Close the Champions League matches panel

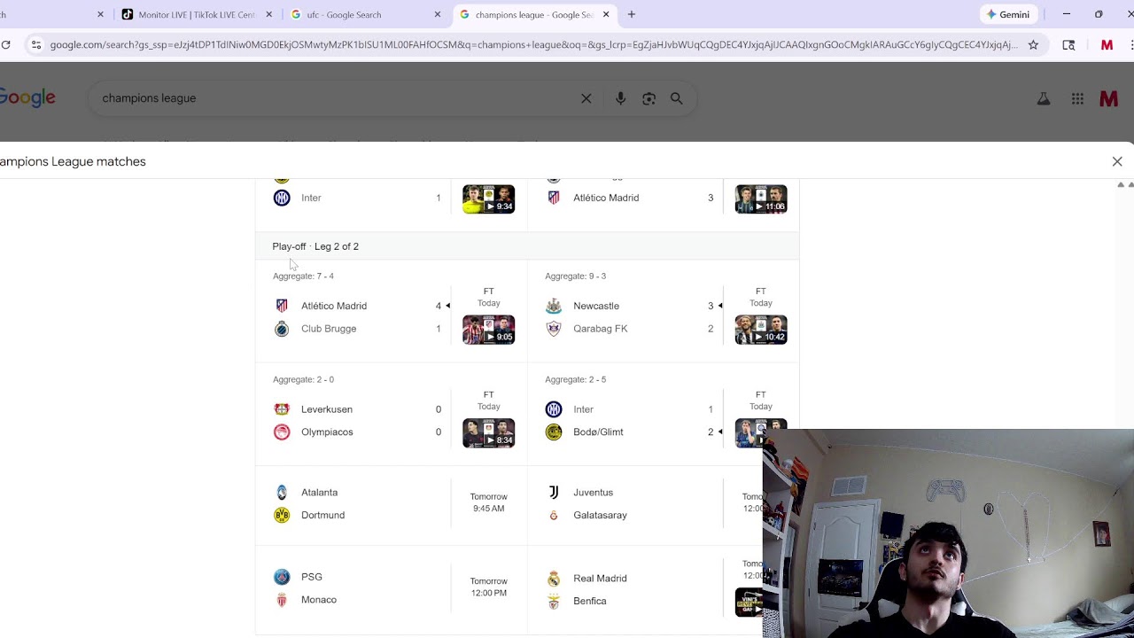click(x=1117, y=161)
